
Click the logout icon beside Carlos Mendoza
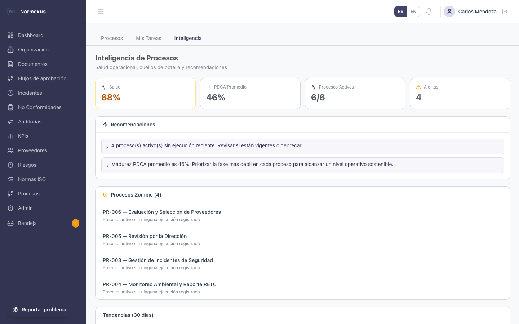pyautogui.click(x=505, y=12)
